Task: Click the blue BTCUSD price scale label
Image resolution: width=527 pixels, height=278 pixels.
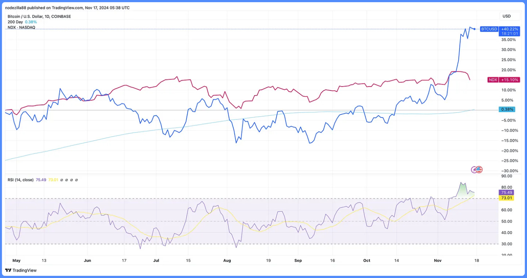Action: click(489, 29)
